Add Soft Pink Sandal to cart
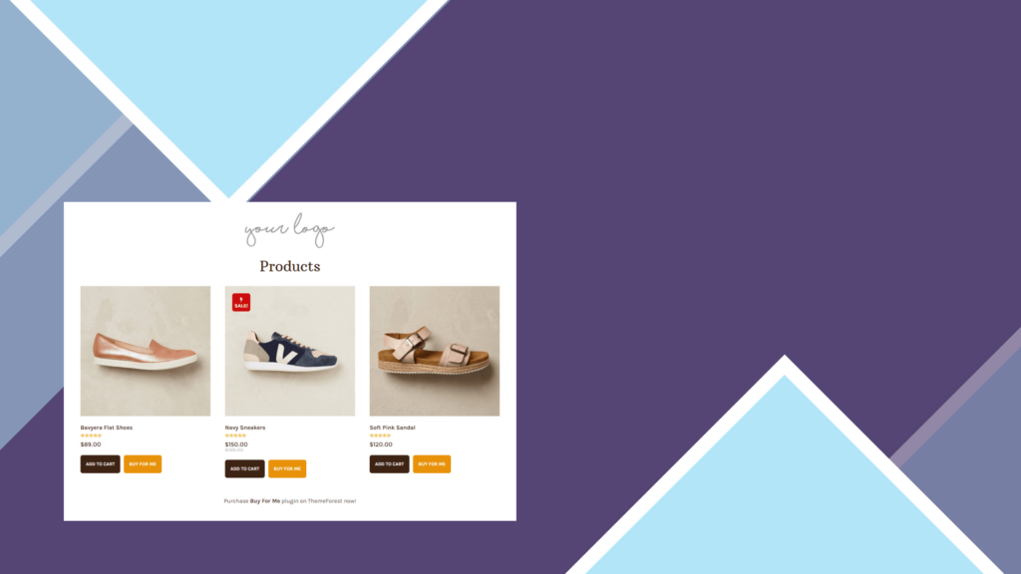Viewport: 1021px width, 574px height. (x=390, y=464)
